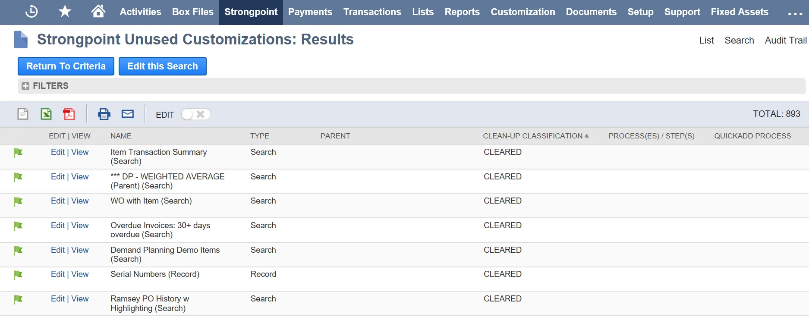Click flag icon for Serial Numbers row
Screen dimensions: 809x317
pyautogui.click(x=18, y=275)
